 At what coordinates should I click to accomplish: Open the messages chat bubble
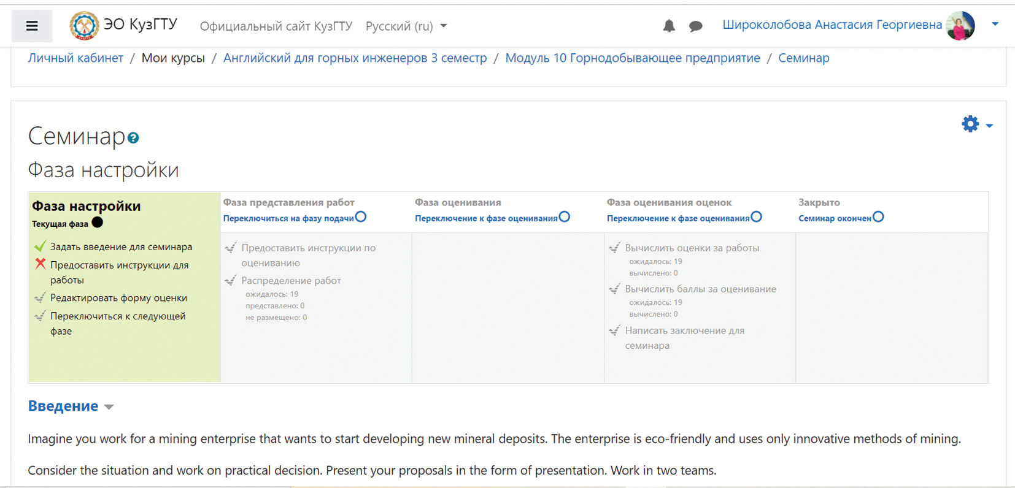tap(695, 26)
